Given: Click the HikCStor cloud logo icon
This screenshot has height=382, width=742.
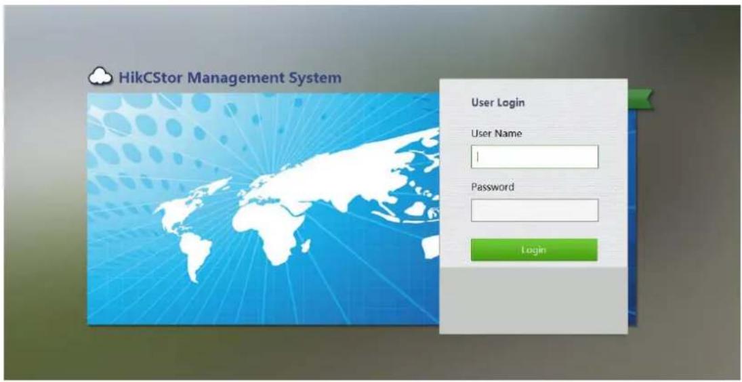Looking at the screenshot, I should (x=101, y=77).
